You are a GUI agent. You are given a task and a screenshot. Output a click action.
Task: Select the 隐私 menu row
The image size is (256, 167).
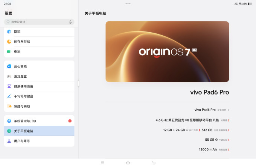[39, 32]
